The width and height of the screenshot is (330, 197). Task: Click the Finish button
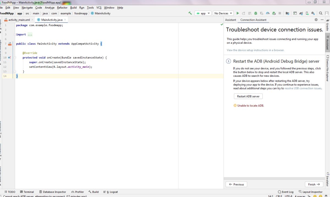(314, 184)
